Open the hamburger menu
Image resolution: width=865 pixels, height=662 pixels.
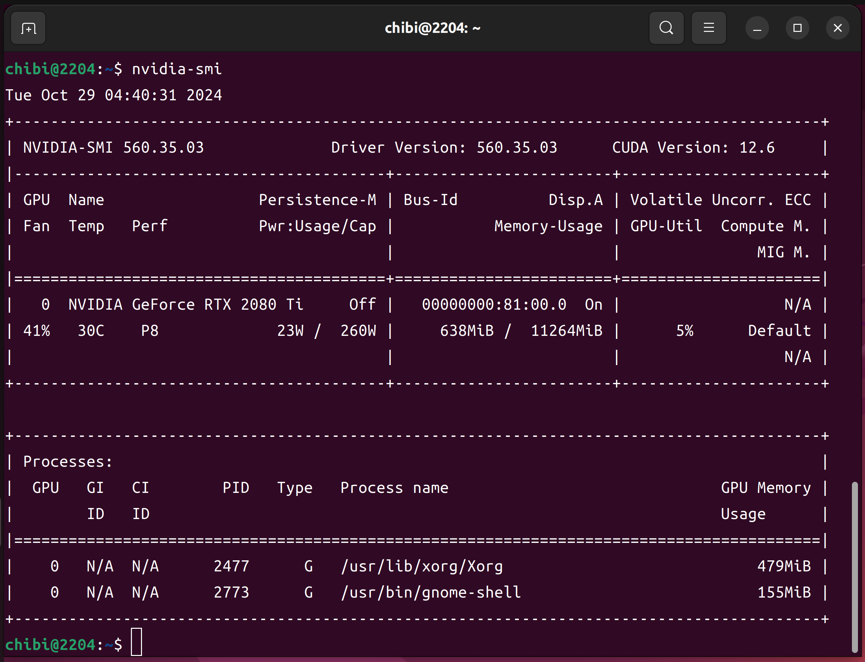[x=709, y=28]
